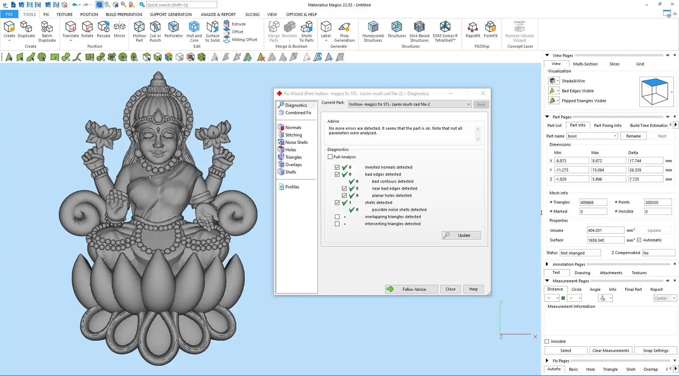Screen dimensions: 679x376
Task: Expand the Annotation Pages panel
Action: click(547, 264)
